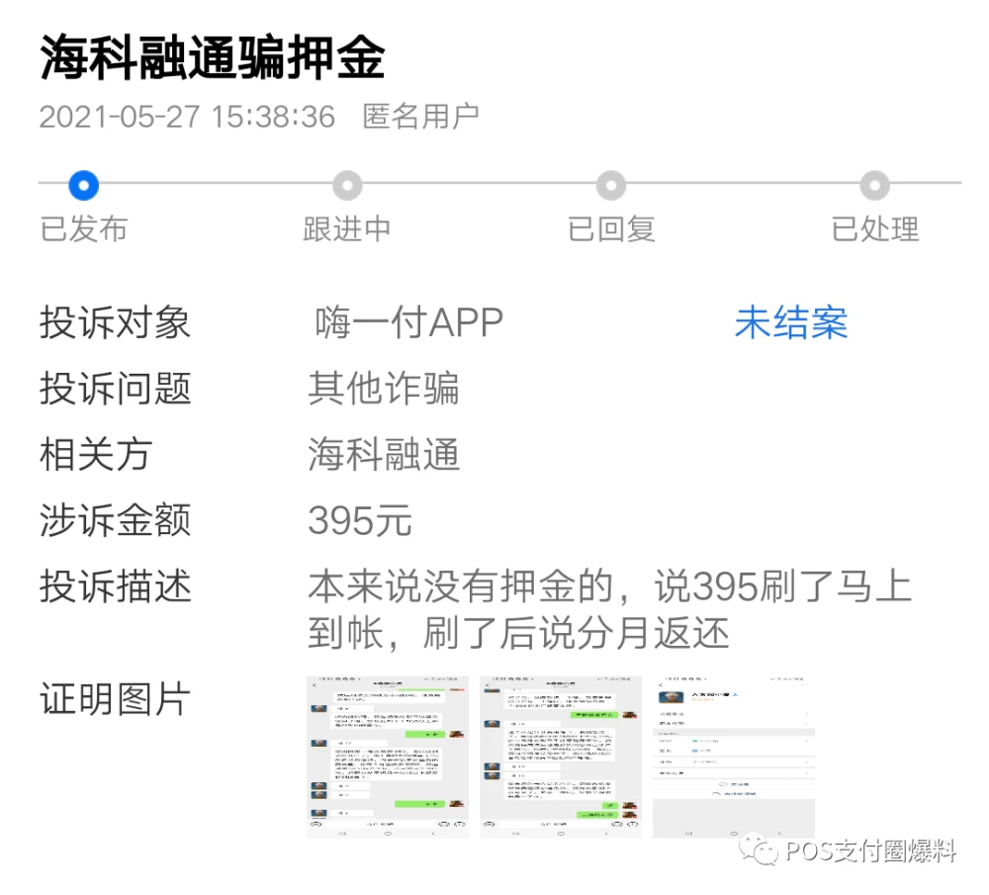This screenshot has width=989, height=895.
Task: Click the 已发布 step label
Action: tap(84, 228)
